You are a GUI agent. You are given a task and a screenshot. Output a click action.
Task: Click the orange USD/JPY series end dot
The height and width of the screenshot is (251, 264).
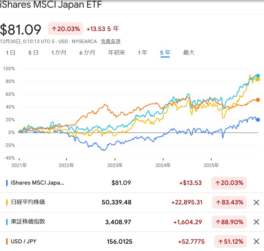point(258,100)
